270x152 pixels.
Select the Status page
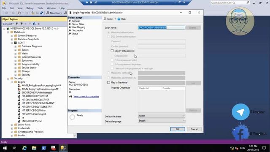(75, 34)
